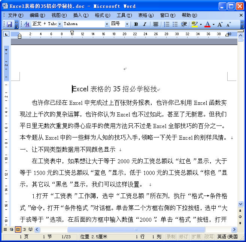The height and width of the screenshot is (242, 246).
Task: Open the highlight color dropdown arrow
Action: click(x=201, y=24)
